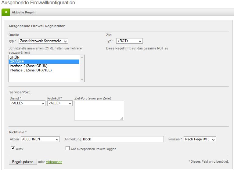234x170 pixels.
Task: Click the green double-arrow collapse icon
Action: point(6,12)
